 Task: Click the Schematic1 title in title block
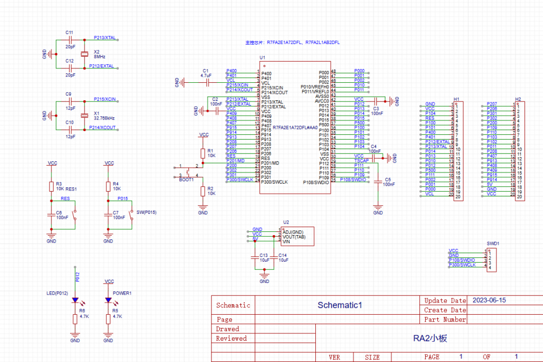click(340, 305)
